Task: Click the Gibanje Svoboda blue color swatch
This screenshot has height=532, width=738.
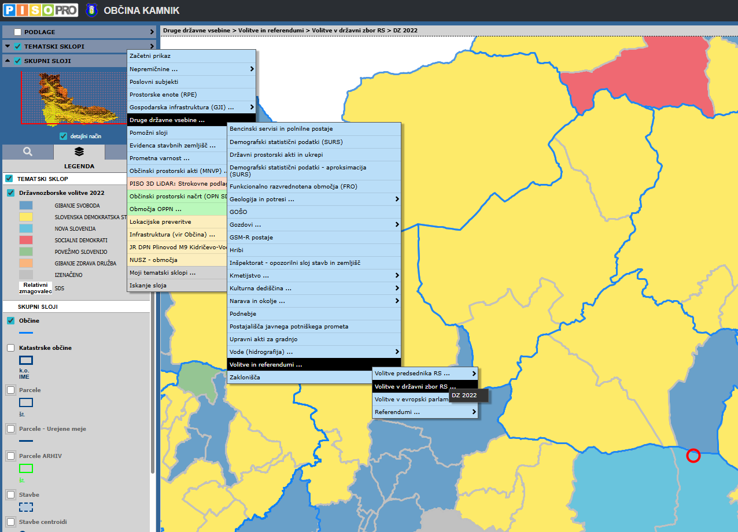Action: click(x=26, y=205)
